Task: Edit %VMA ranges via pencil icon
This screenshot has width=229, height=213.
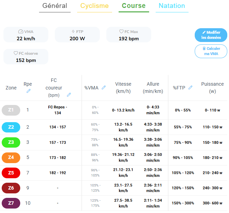Action: tap(104, 87)
